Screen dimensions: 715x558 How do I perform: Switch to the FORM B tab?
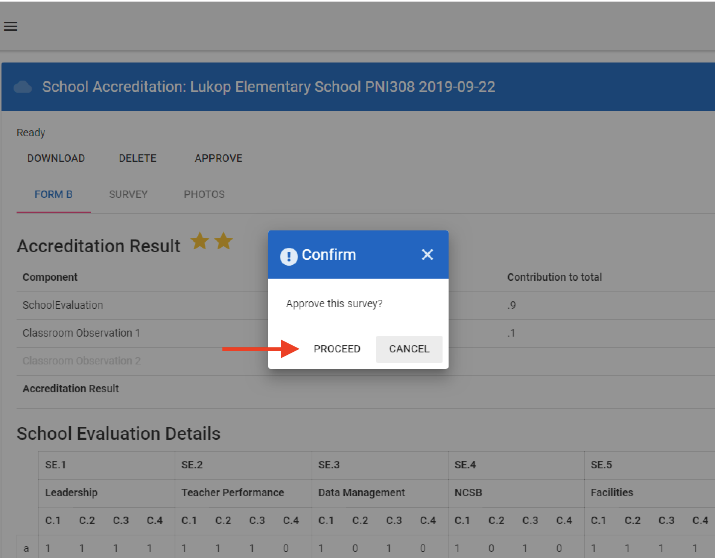coord(53,195)
